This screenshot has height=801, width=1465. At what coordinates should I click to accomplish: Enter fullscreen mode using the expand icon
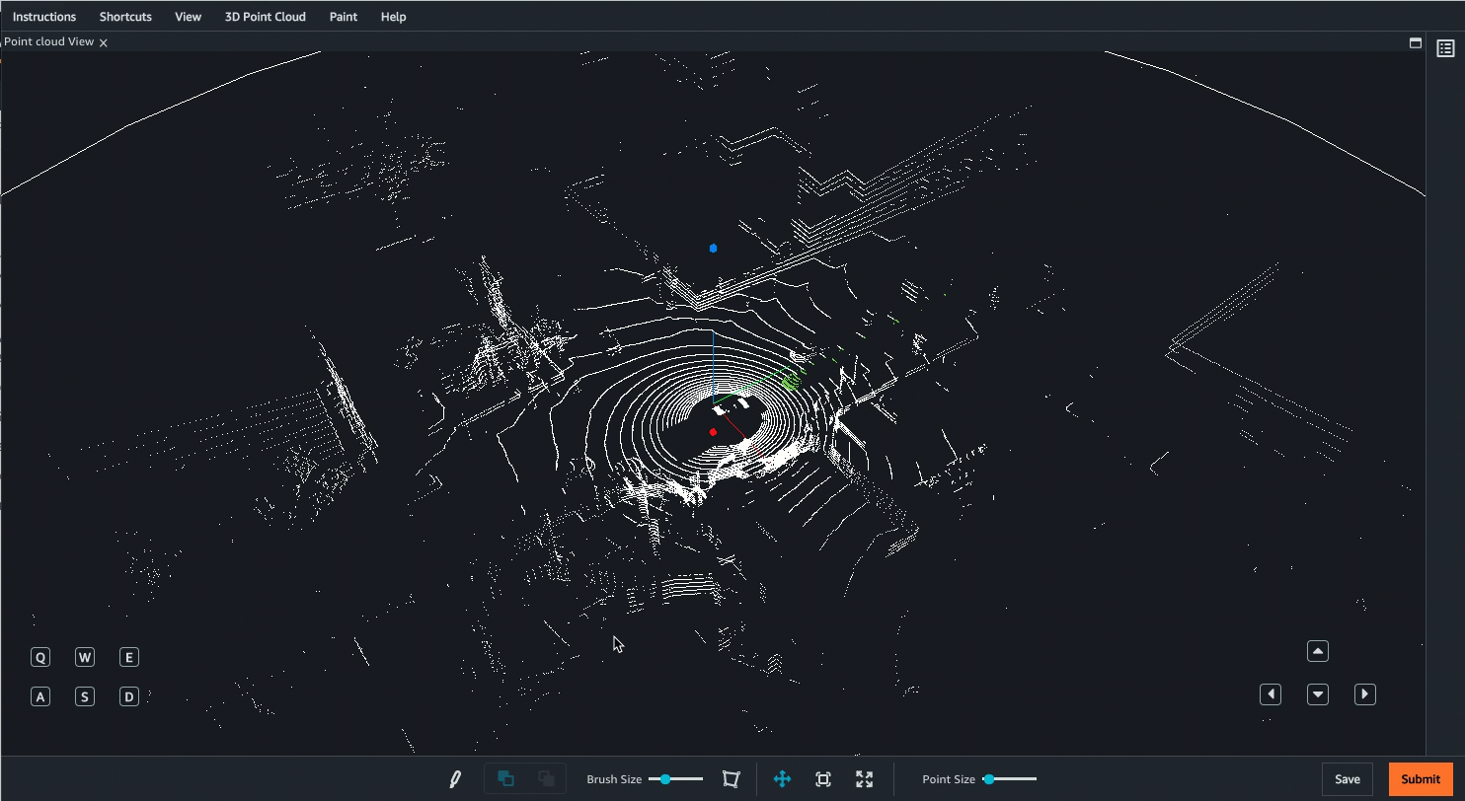pos(864,778)
